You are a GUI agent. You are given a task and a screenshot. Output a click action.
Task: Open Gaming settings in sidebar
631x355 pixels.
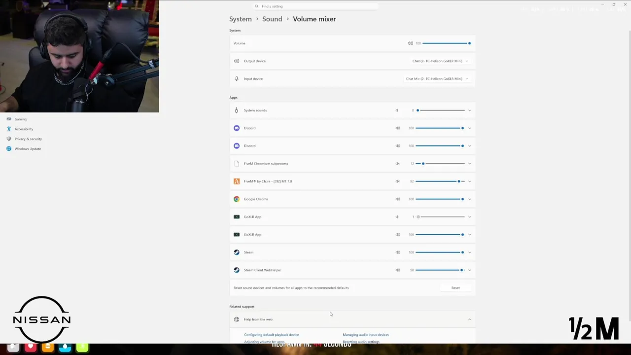point(20,119)
